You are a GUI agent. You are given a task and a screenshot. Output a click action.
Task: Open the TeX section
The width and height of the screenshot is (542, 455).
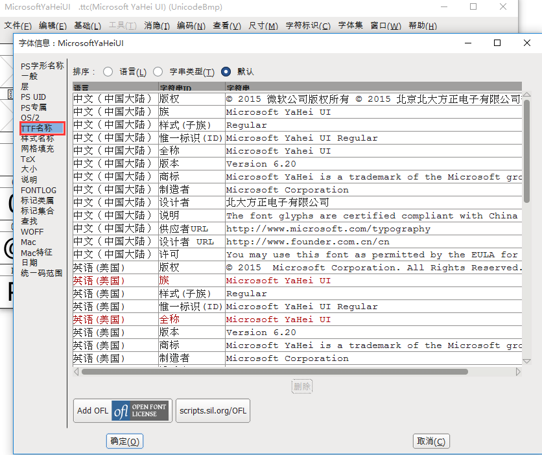pos(28,159)
